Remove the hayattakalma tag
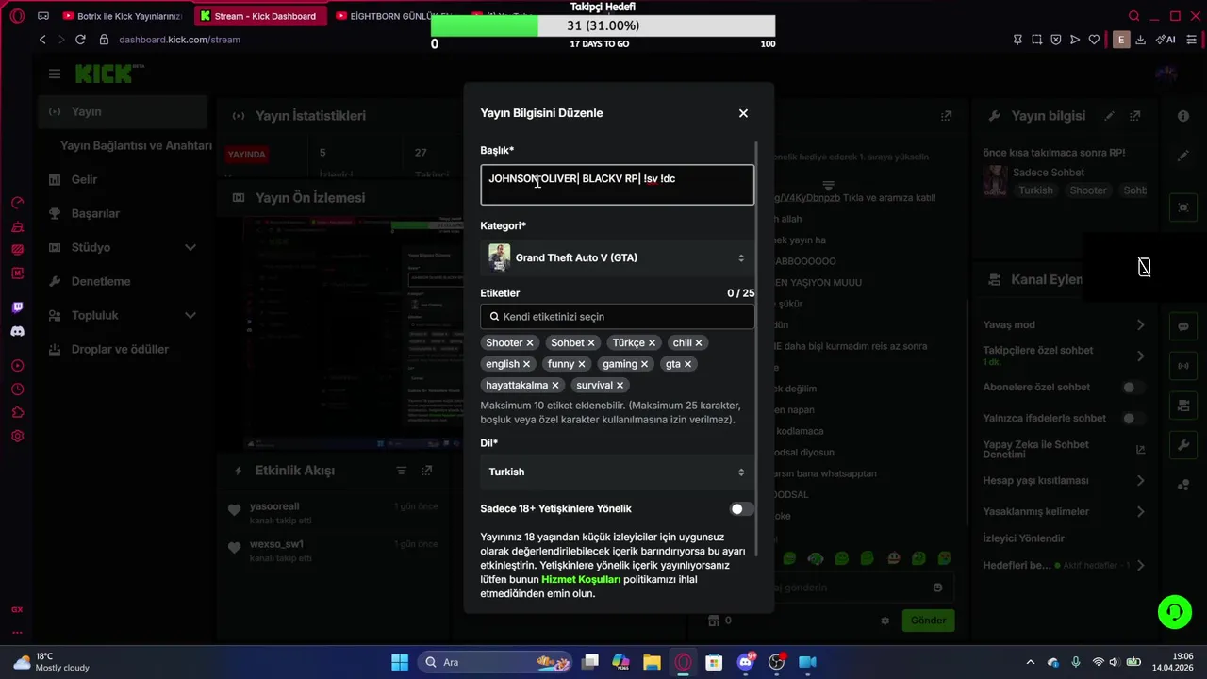1207x679 pixels. pyautogui.click(x=555, y=386)
